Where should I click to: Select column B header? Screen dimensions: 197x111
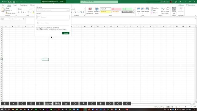(x=12, y=27)
